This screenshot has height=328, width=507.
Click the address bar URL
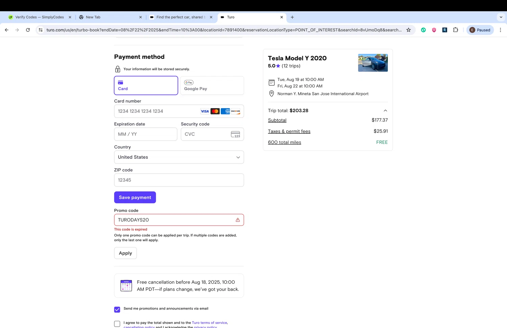[x=224, y=30]
